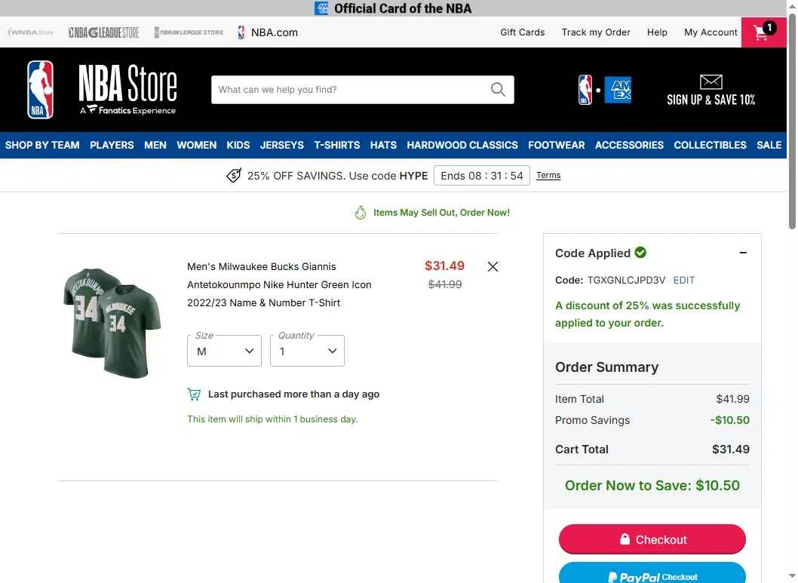Open the Jerseys menu
The image size is (798, 583).
point(282,145)
